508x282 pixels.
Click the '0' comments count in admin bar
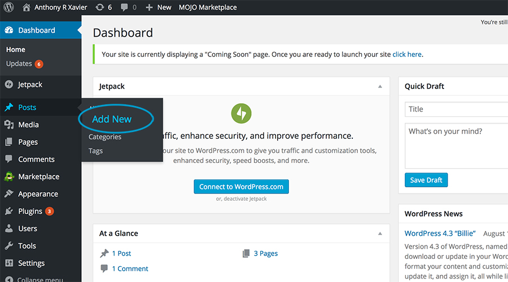[x=134, y=7]
